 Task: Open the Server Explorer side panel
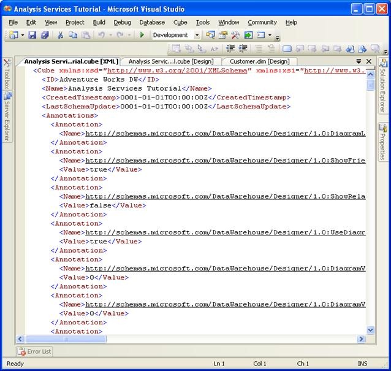coord(7,117)
